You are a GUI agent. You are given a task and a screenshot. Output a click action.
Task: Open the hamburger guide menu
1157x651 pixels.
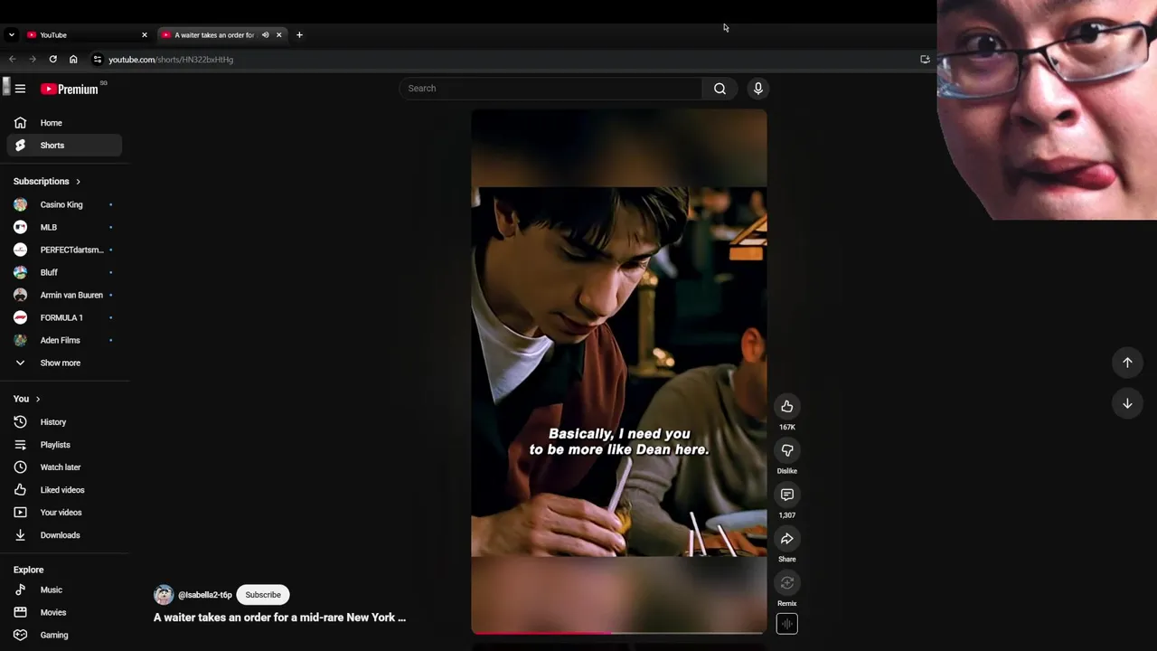pyautogui.click(x=20, y=89)
